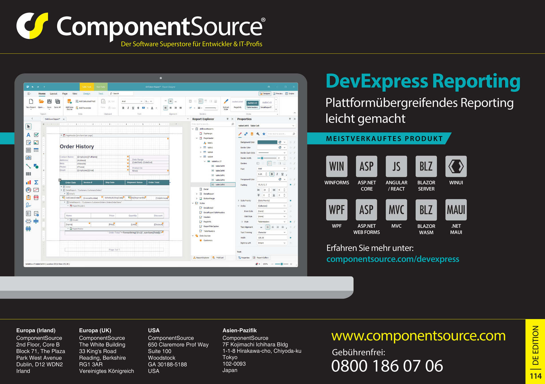Select the Pointer tool in the toolbox
Viewport: 545px width, 384px height.
click(x=28, y=126)
